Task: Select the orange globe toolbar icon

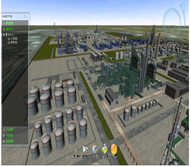Action: (114, 149)
